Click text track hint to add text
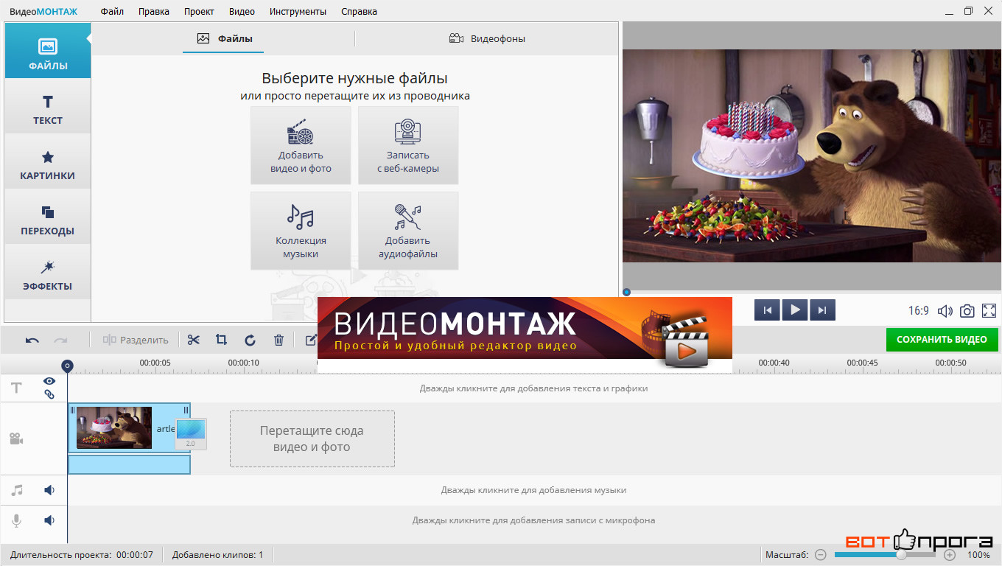 (x=534, y=388)
